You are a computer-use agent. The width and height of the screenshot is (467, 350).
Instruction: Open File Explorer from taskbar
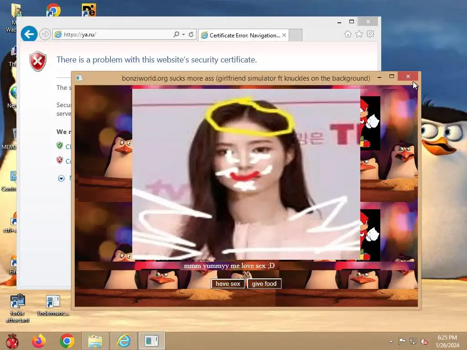(x=95, y=341)
